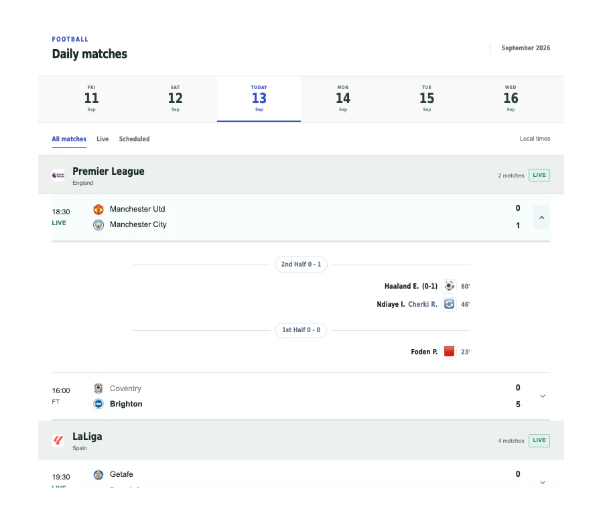Viewport: 603px width, 509px height.
Task: Click the 1st Half 0 - 0 label
Action: [x=301, y=330]
